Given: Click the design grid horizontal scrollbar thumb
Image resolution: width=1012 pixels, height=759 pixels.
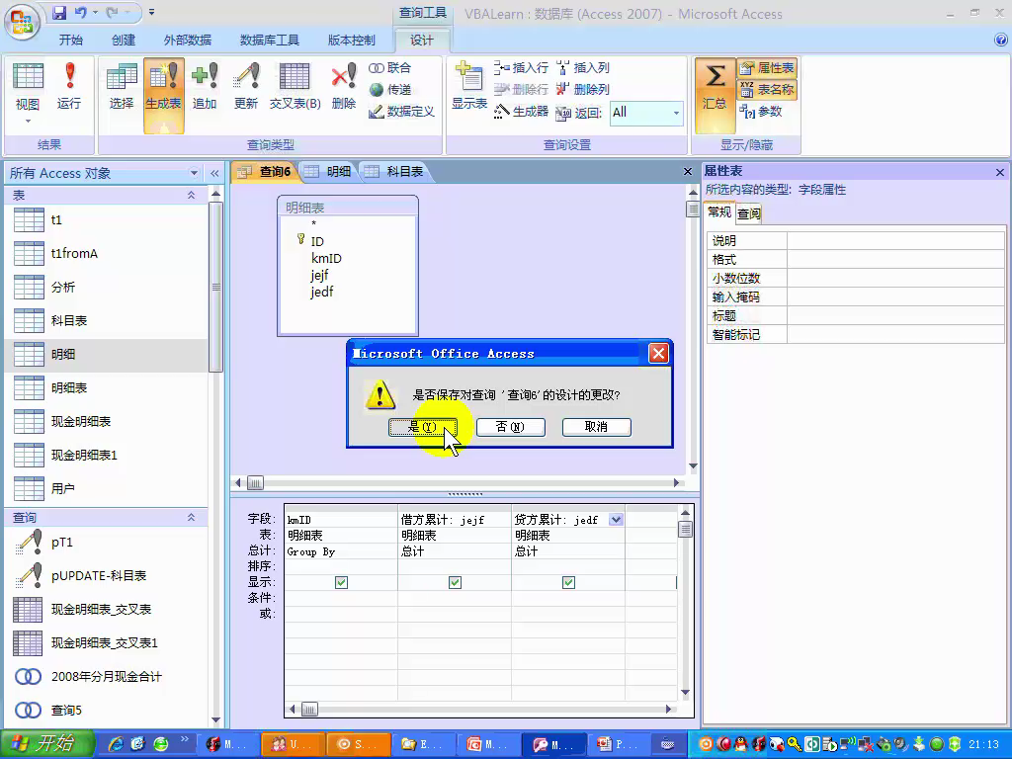Looking at the screenshot, I should 309,710.
